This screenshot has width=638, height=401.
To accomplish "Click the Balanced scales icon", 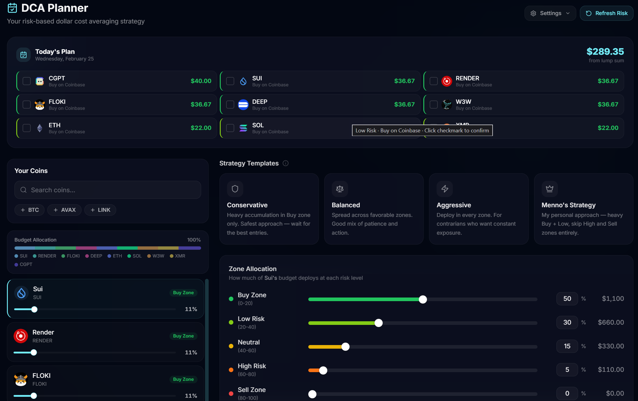I will 340,189.
